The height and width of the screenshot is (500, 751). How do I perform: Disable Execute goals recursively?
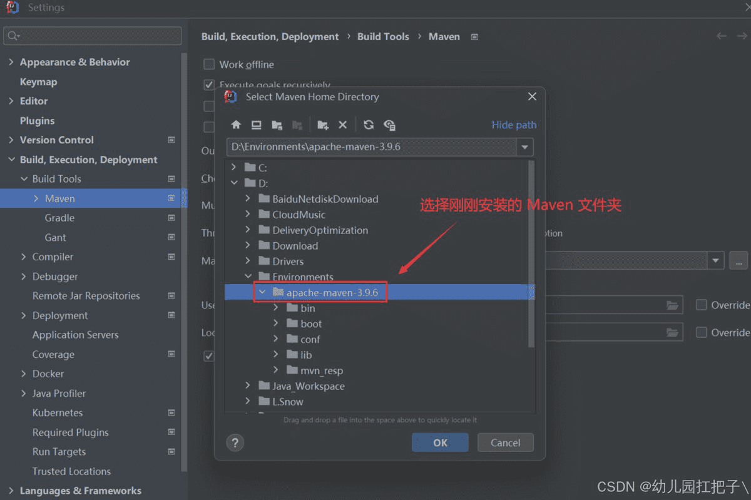(208, 84)
